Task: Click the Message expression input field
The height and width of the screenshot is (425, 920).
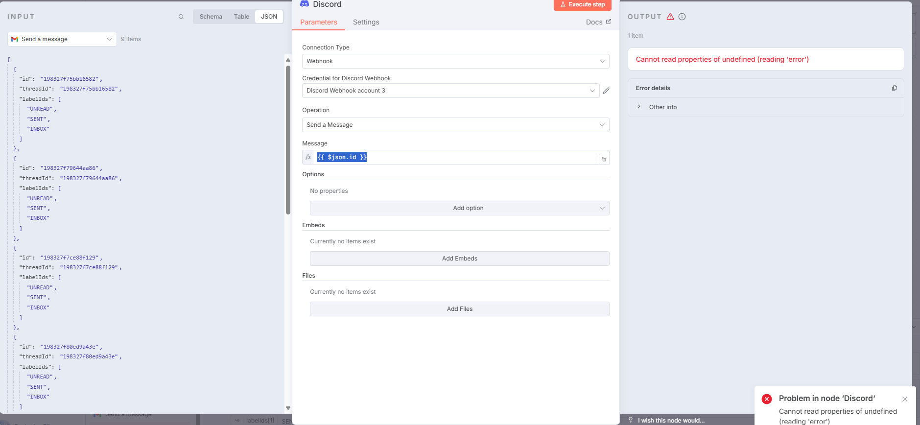Action: coord(455,157)
